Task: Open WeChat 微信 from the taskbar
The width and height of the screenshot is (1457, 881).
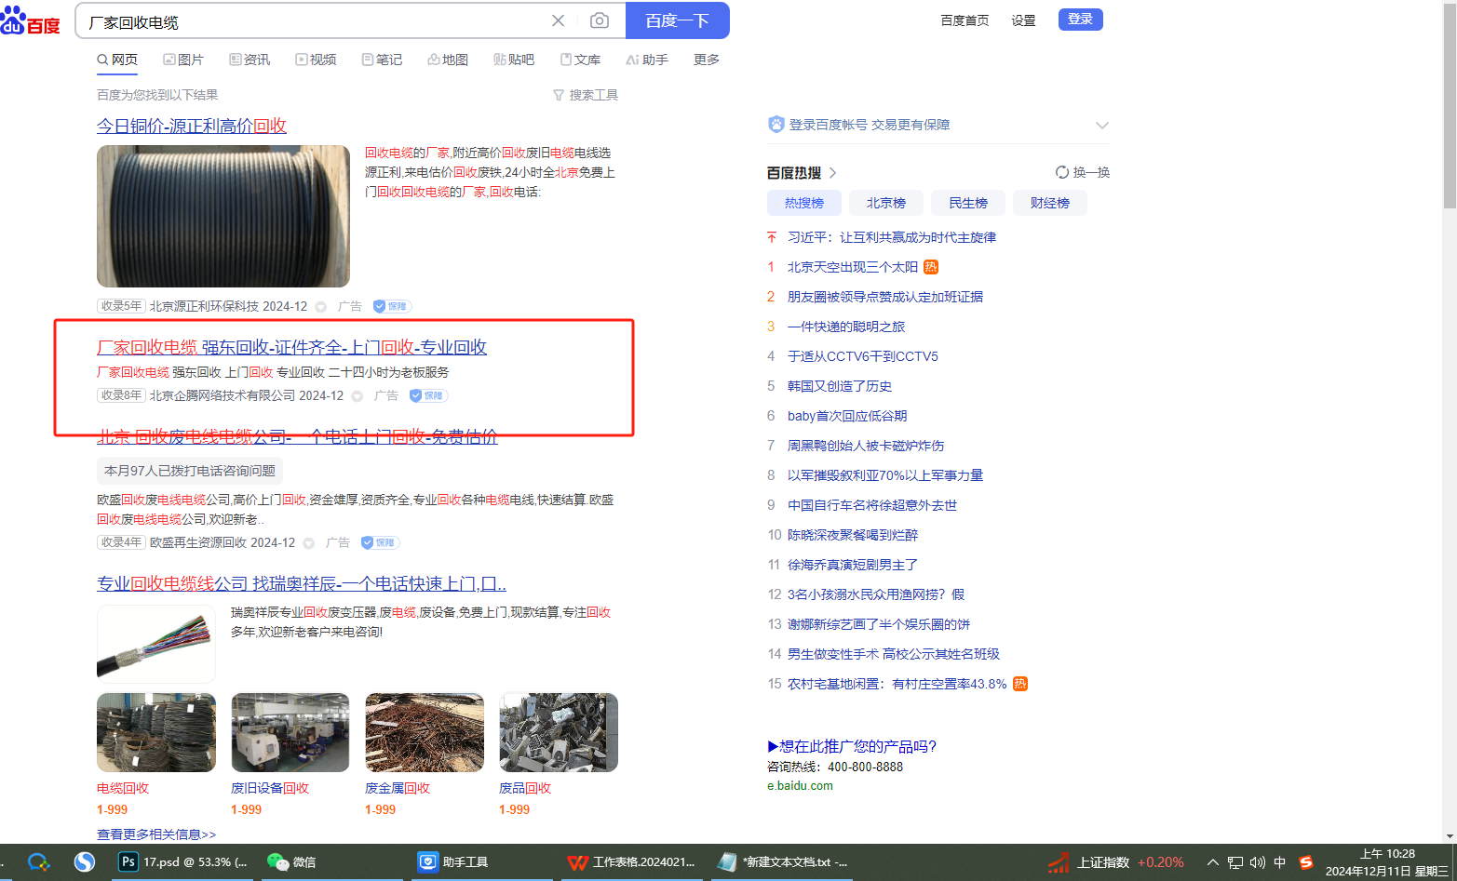Action: [292, 862]
